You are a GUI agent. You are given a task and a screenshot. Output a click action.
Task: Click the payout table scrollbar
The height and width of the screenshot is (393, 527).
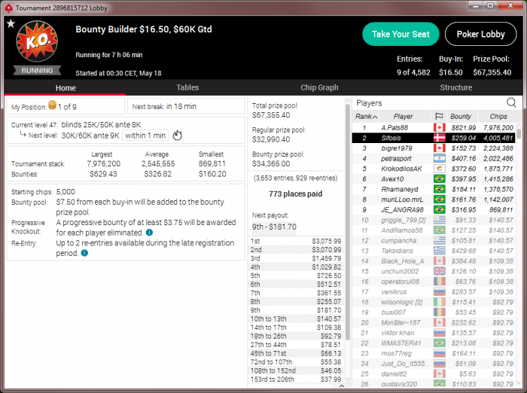pos(348,222)
